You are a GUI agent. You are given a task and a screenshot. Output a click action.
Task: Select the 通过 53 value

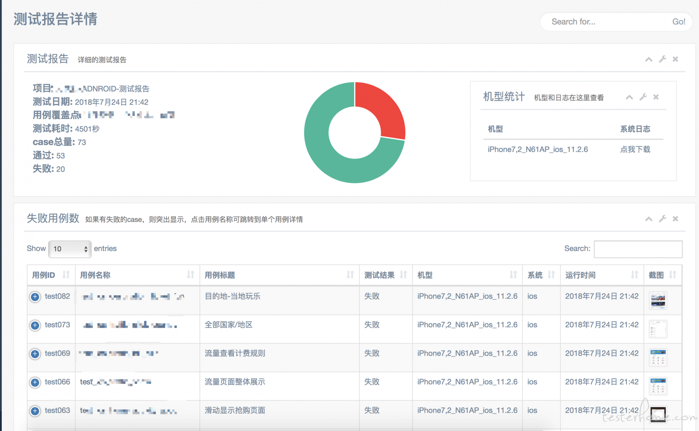(60, 156)
